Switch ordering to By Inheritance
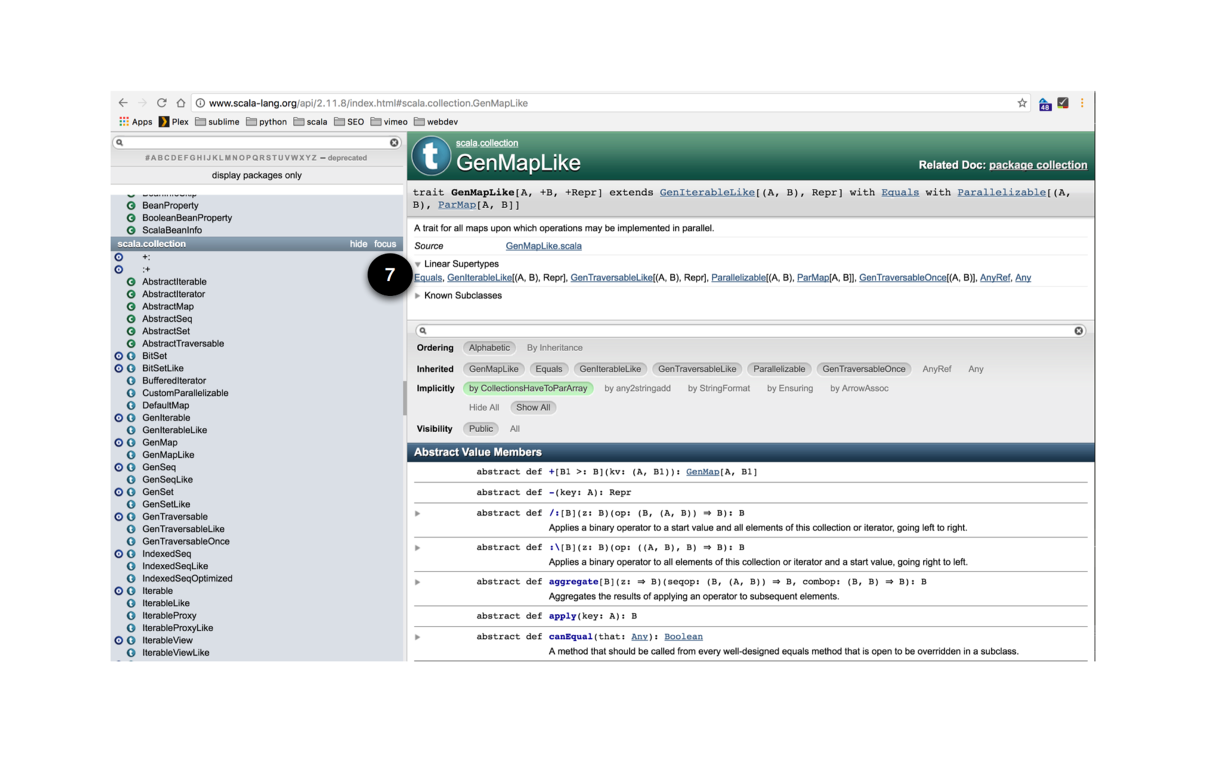The height and width of the screenshot is (757, 1212). [x=554, y=348]
